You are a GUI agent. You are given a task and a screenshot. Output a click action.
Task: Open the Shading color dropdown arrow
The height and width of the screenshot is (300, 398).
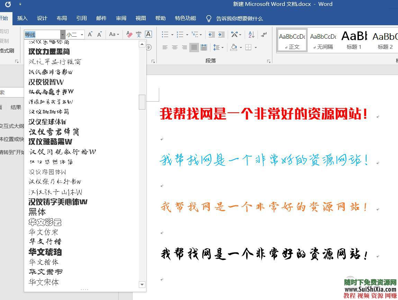tap(241, 47)
